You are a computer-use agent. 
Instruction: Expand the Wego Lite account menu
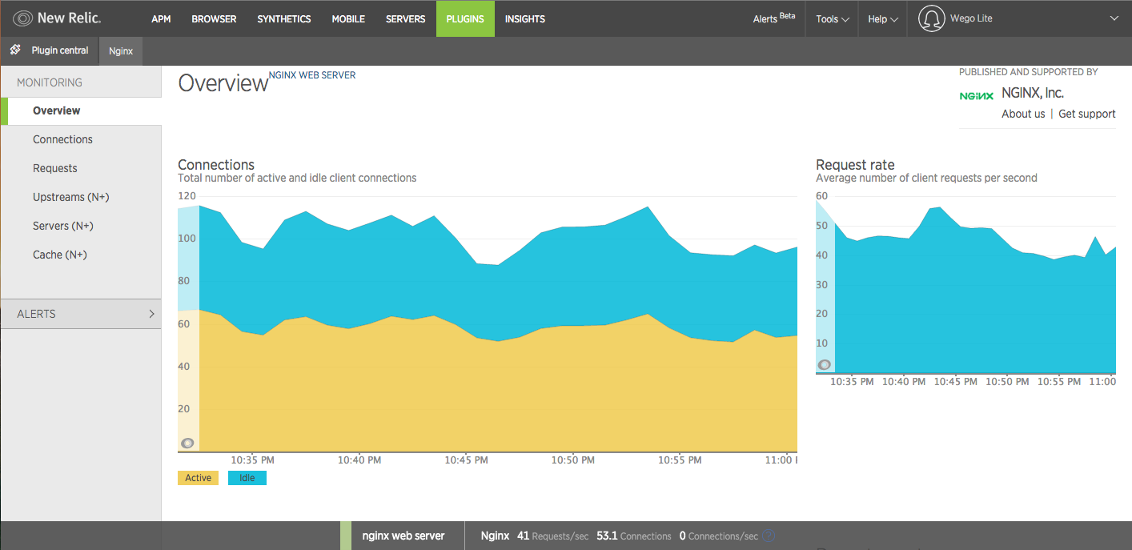[x=1114, y=18]
